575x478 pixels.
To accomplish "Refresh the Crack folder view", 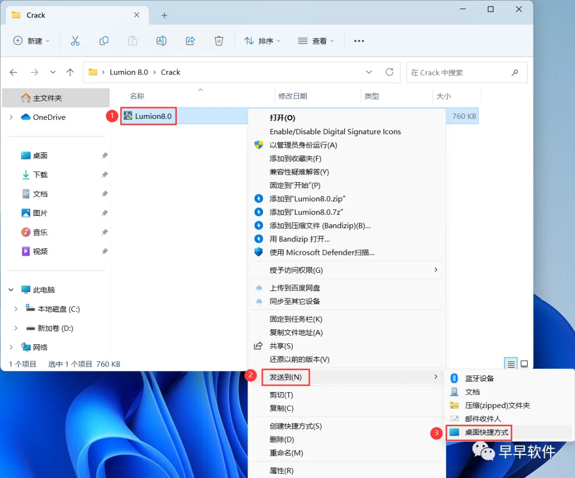I will [389, 72].
